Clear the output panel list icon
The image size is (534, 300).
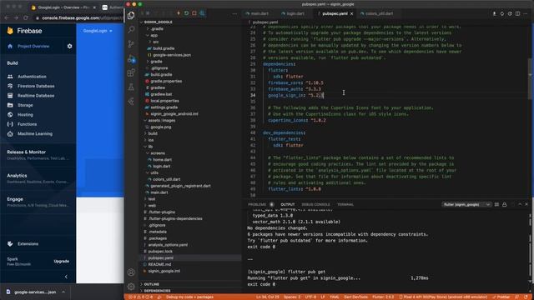pos(496,204)
